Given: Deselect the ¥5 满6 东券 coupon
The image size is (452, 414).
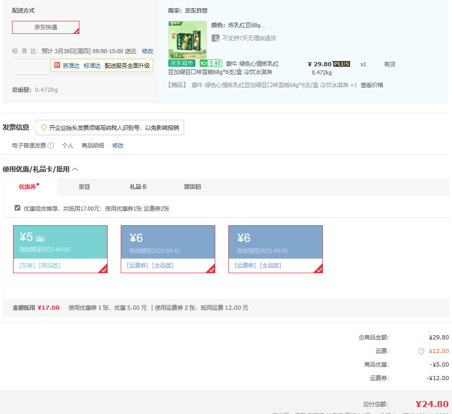Looking at the screenshot, I should 60,249.
